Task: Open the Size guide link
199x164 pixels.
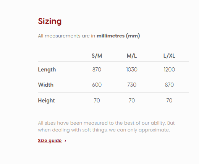Action: [50, 141]
